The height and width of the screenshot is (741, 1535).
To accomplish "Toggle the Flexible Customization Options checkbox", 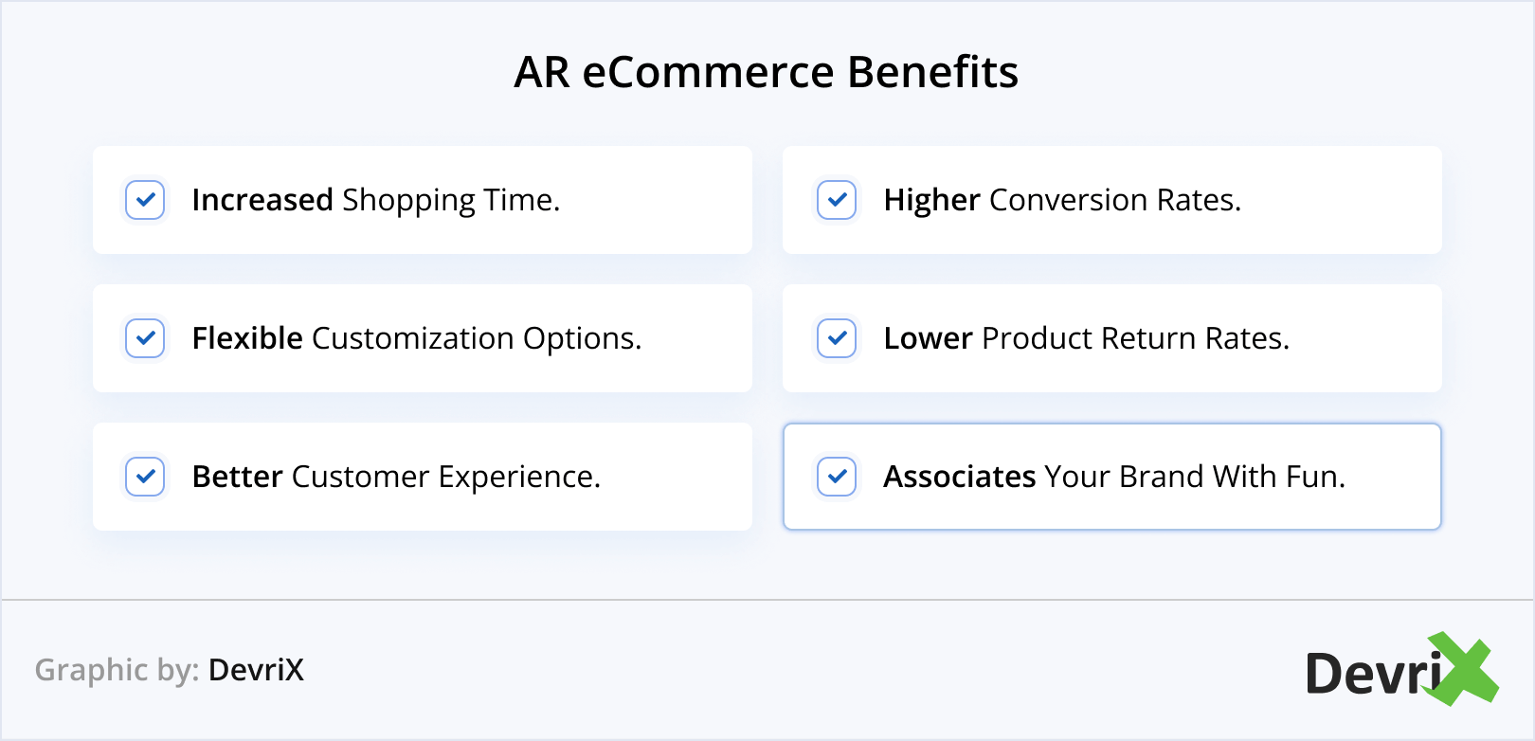I will point(145,338).
